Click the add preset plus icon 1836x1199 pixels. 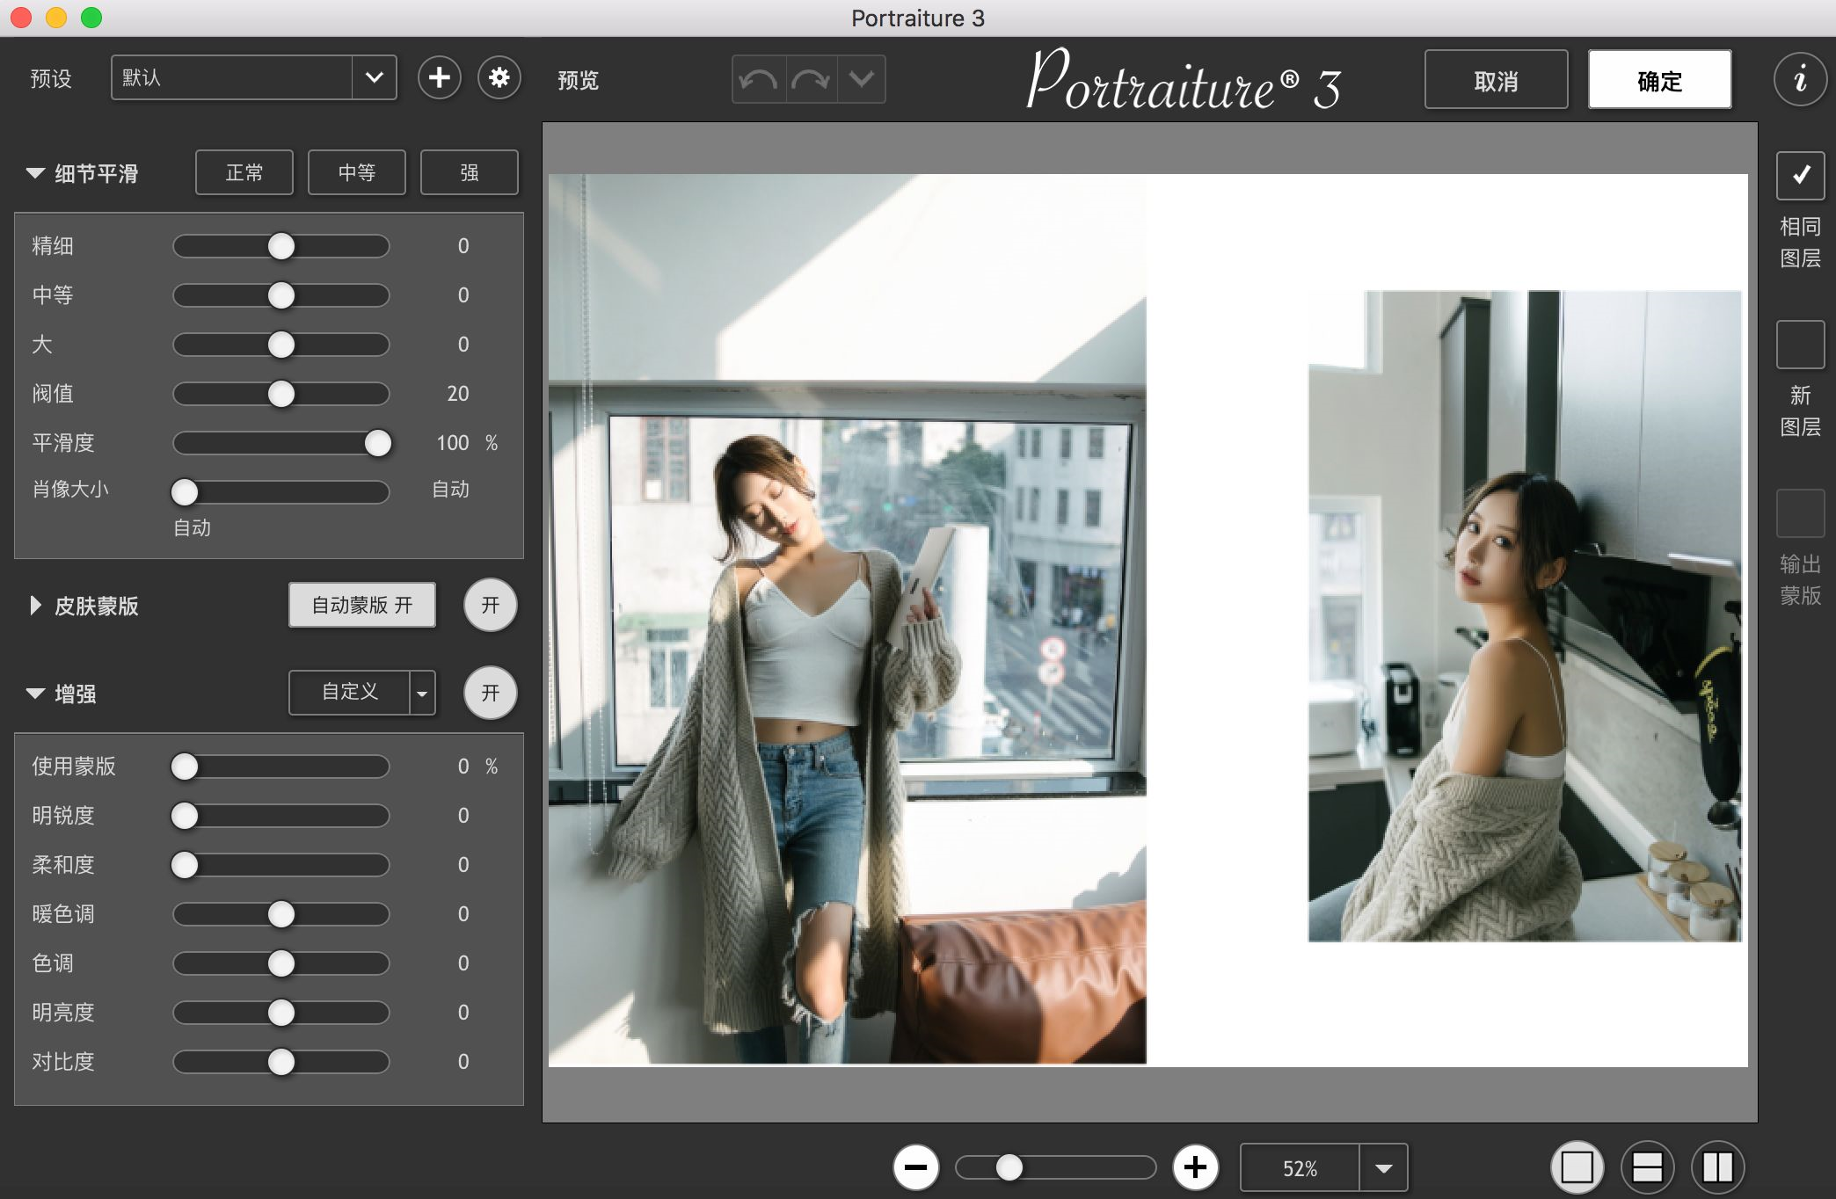click(439, 78)
